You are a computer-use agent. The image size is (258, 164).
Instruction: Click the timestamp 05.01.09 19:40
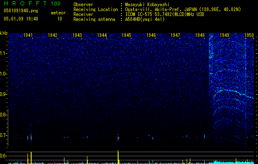click(x=21, y=19)
